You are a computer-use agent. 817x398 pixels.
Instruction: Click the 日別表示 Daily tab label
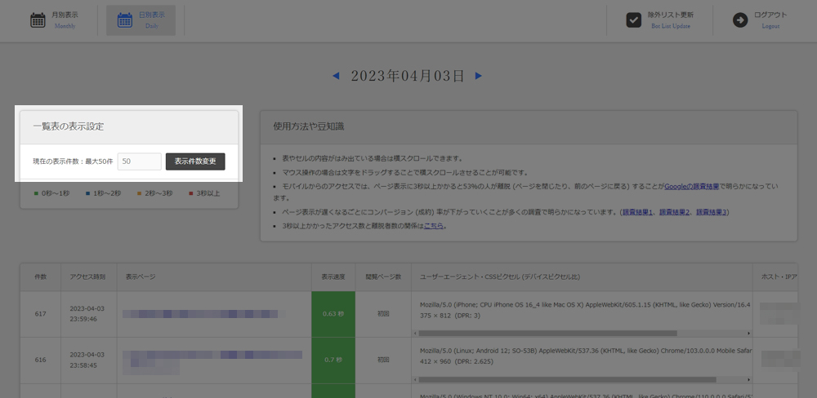coord(152,20)
